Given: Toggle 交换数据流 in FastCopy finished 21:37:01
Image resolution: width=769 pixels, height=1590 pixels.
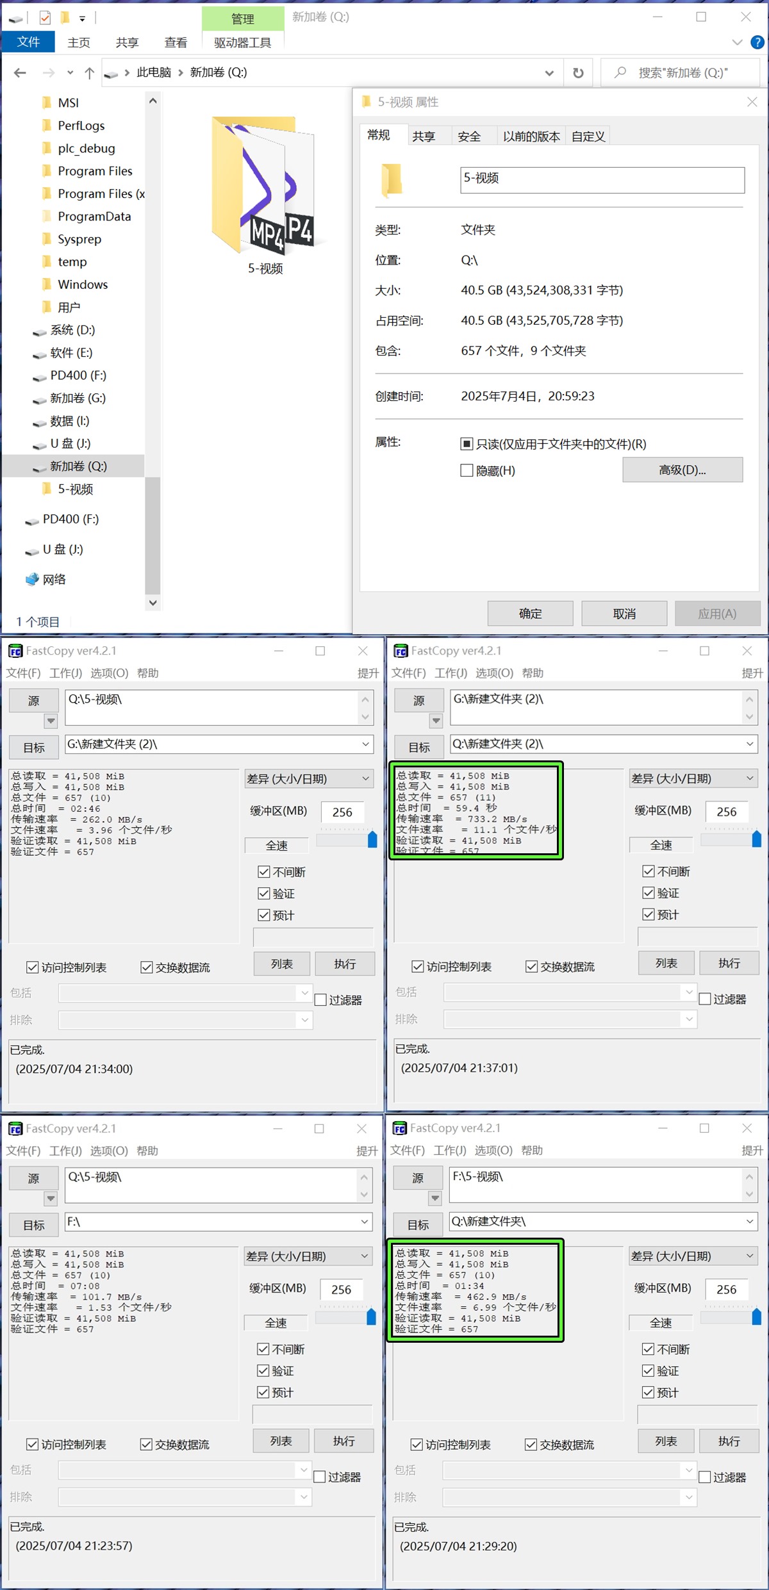Looking at the screenshot, I should [x=531, y=967].
